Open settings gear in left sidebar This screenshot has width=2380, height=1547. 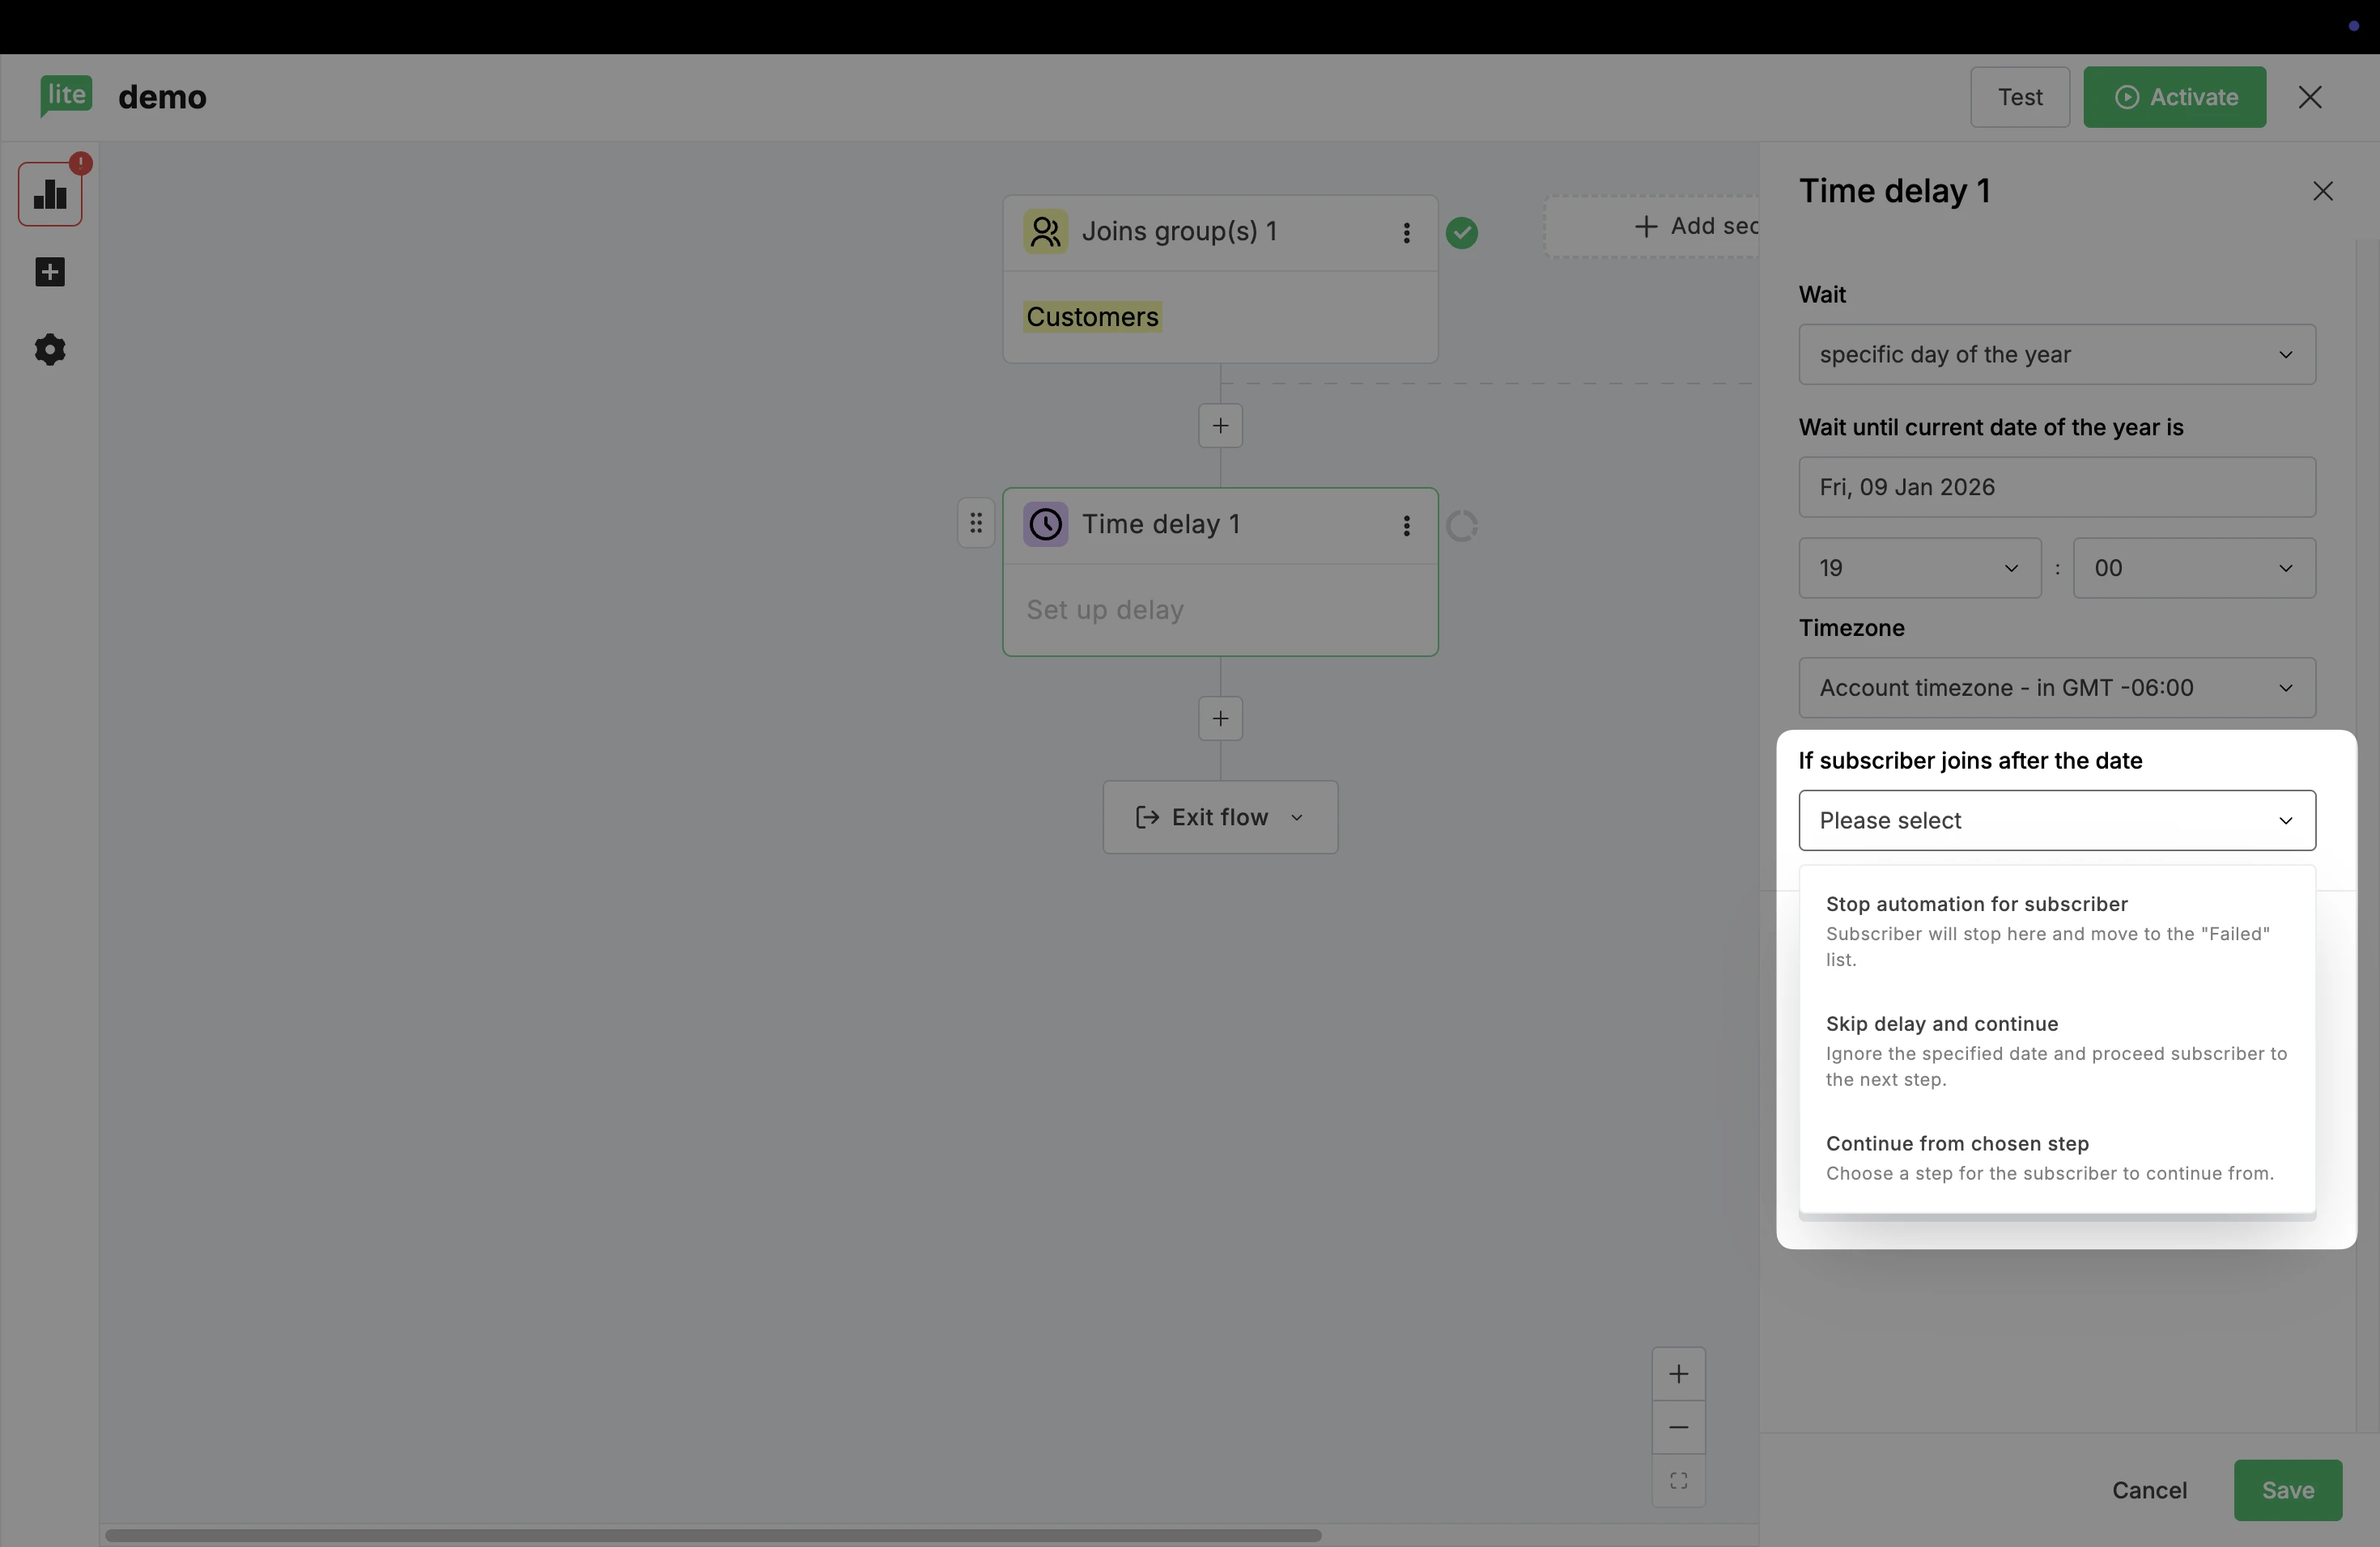[x=50, y=350]
